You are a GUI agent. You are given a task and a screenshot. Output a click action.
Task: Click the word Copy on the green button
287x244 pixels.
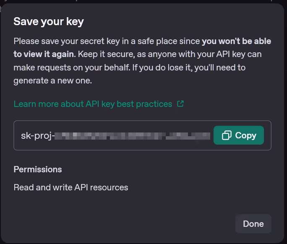[x=245, y=135]
